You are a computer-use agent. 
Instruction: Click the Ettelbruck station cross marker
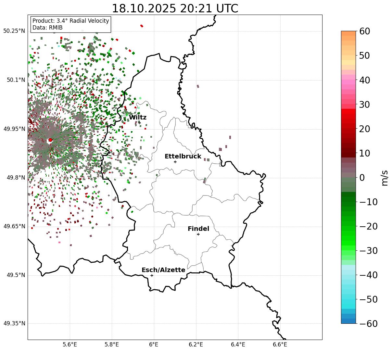tap(175, 162)
